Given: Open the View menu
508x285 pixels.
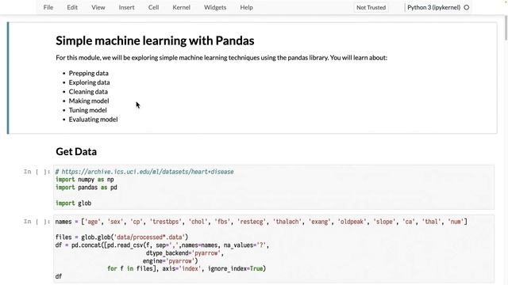Looking at the screenshot, I should [x=98, y=7].
